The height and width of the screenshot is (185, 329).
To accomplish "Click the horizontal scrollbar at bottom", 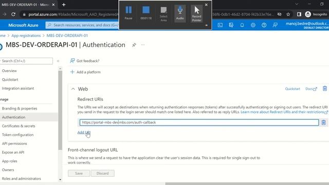I will (x=247, y=184).
